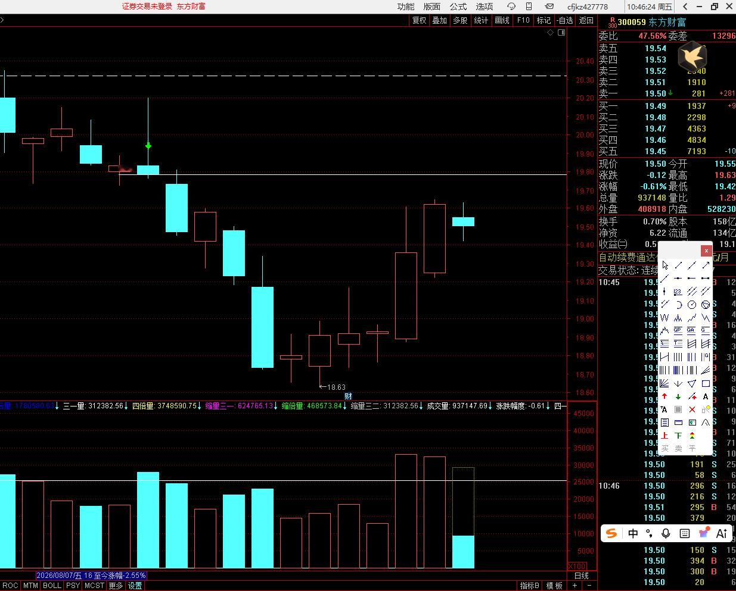Open the 日线 period selector

point(582,576)
